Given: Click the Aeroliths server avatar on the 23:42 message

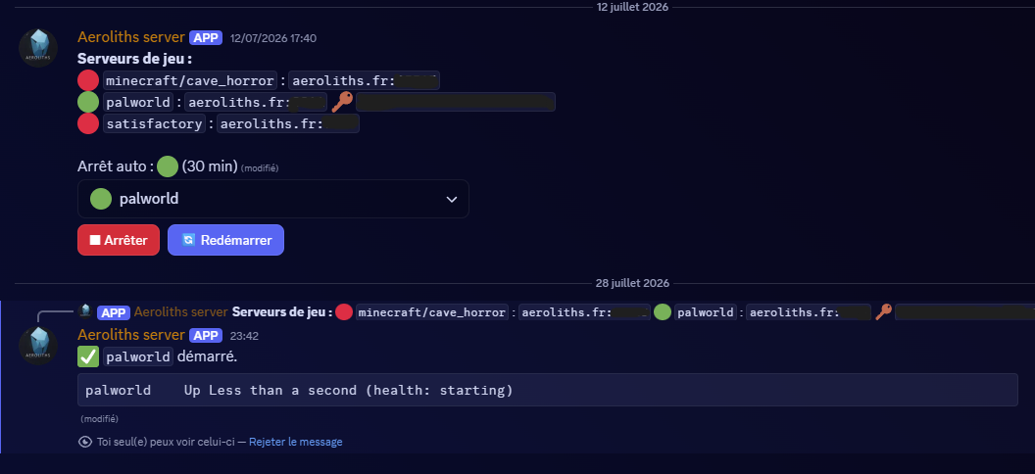Looking at the screenshot, I should (x=37, y=345).
